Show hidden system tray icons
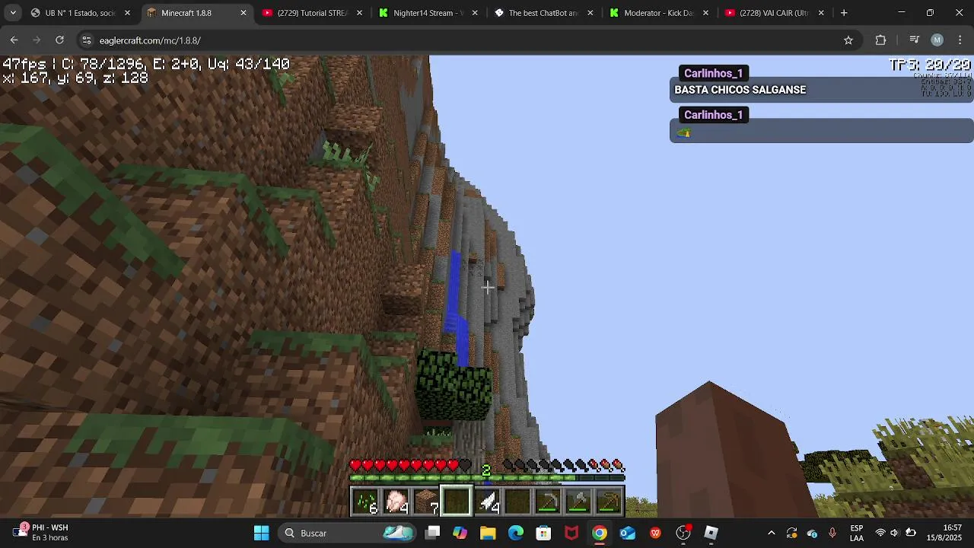 pos(771,533)
